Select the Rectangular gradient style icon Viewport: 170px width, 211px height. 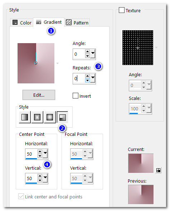tap(37, 117)
